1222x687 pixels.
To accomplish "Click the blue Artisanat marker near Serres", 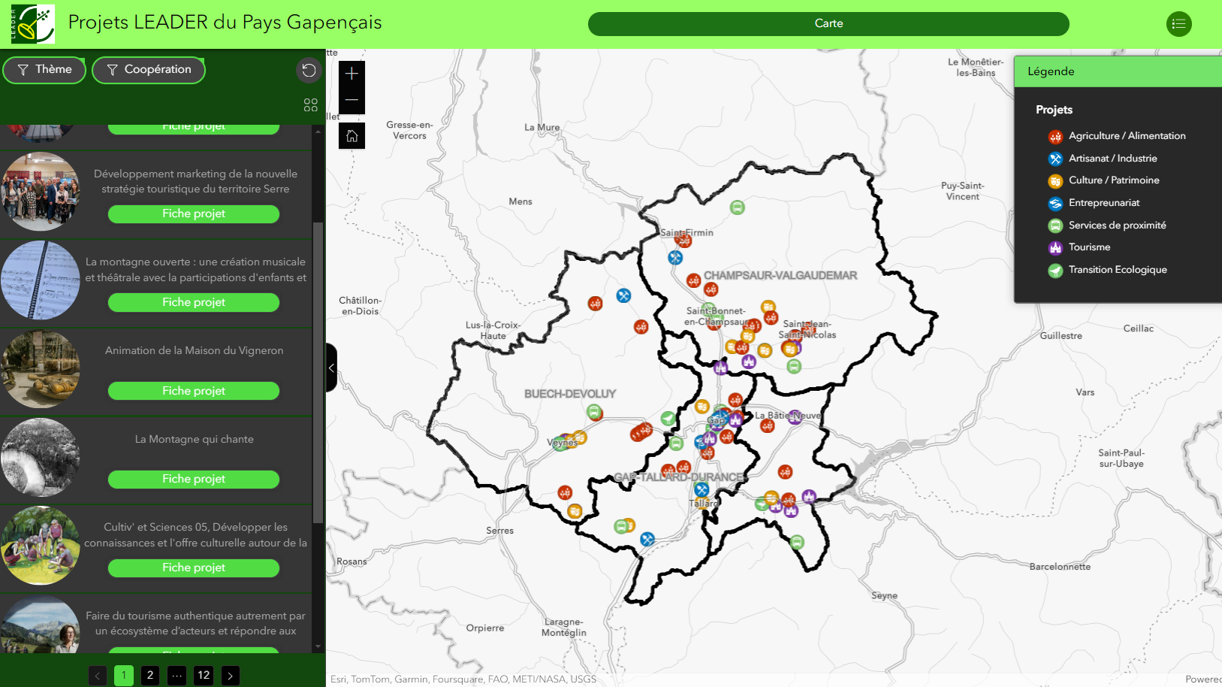I will tap(647, 539).
